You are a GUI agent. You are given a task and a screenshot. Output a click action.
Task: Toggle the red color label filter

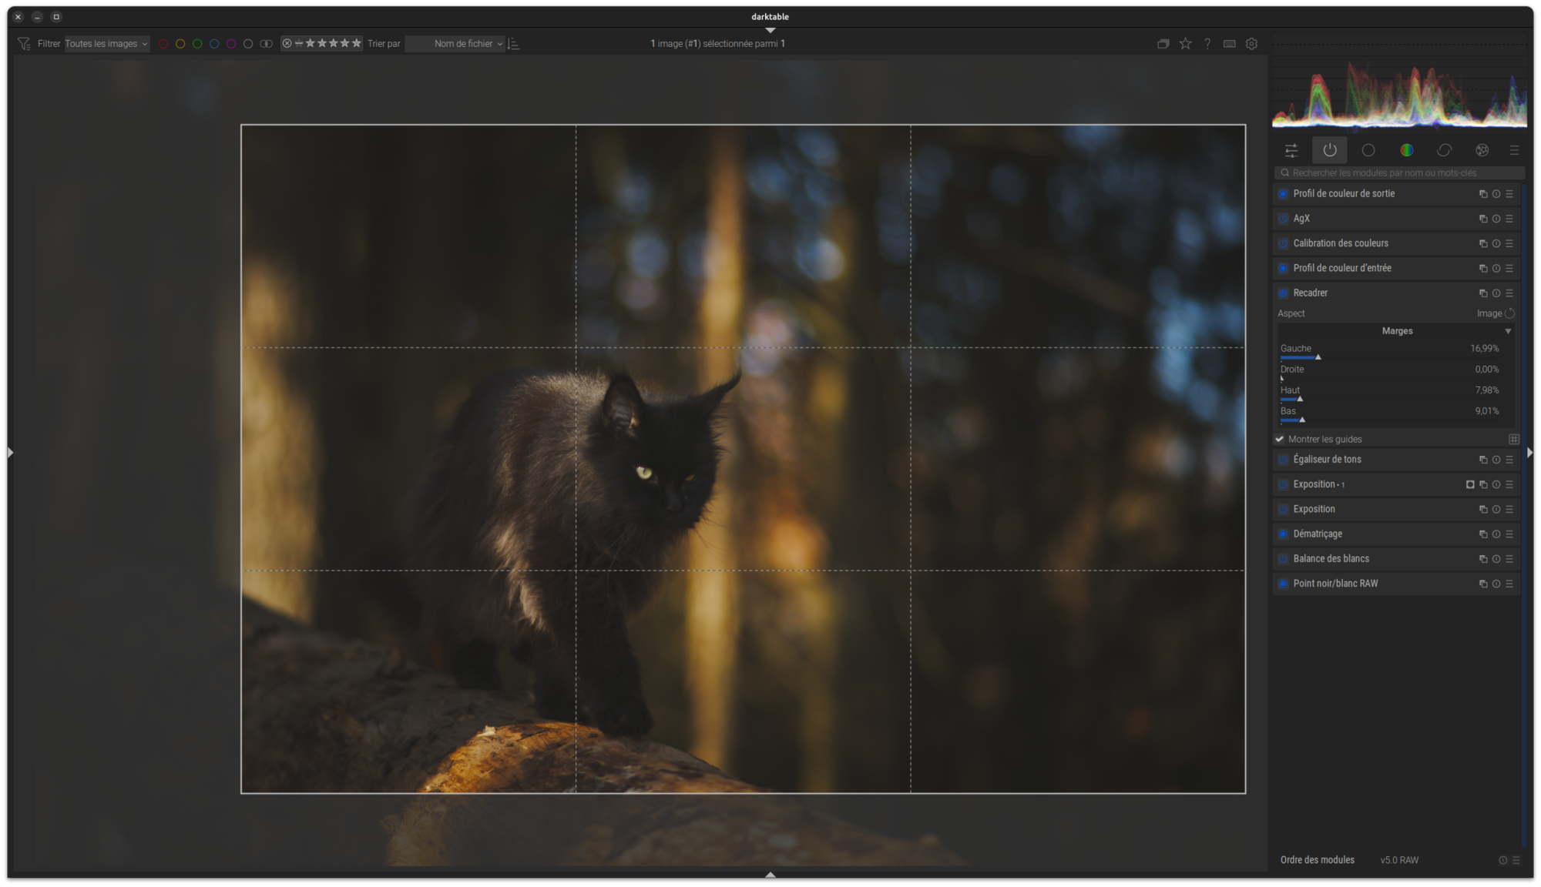163,44
